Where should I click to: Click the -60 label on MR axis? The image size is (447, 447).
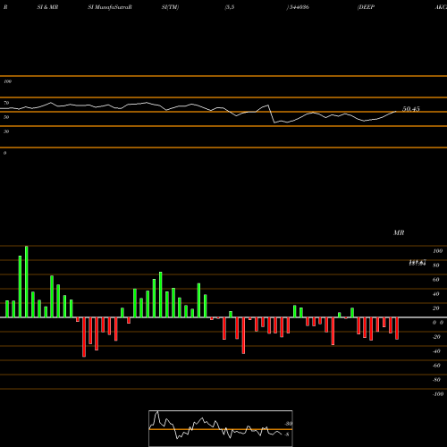436,366
